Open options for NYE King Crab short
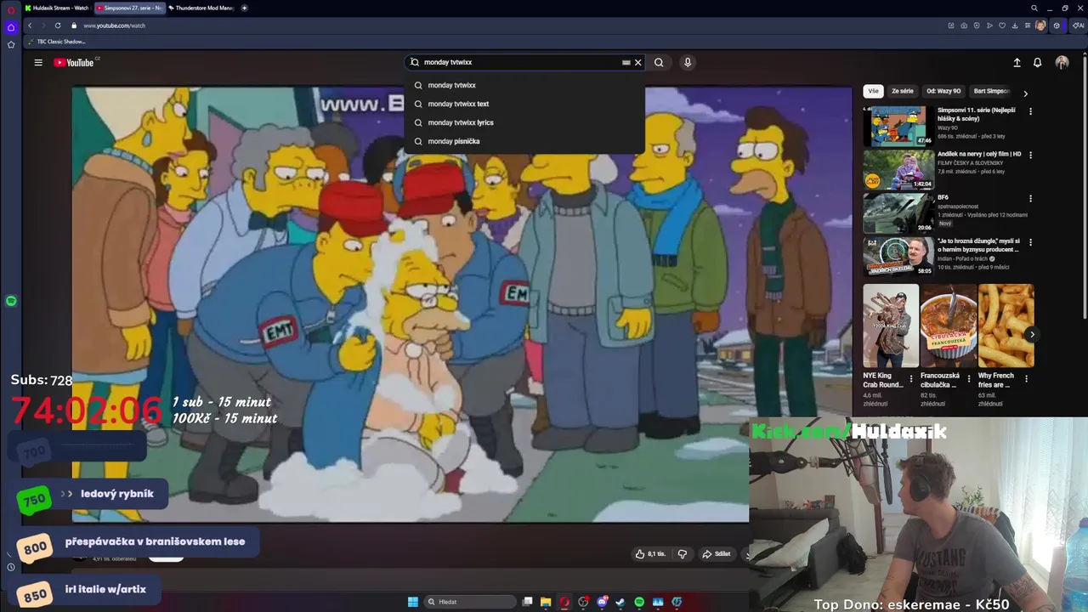 click(911, 379)
